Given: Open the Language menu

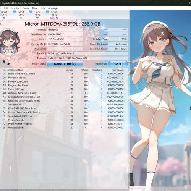Looking at the screenshot, I should pyautogui.click(x=53, y=8).
